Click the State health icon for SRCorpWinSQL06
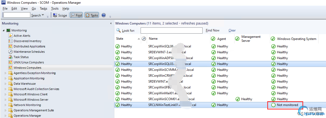The image size is (326, 118). coord(118,46)
